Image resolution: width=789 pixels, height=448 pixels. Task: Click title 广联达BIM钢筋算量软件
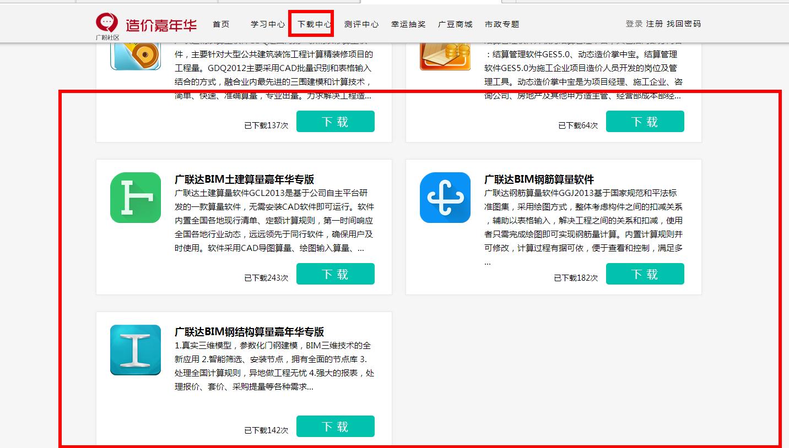(x=539, y=179)
